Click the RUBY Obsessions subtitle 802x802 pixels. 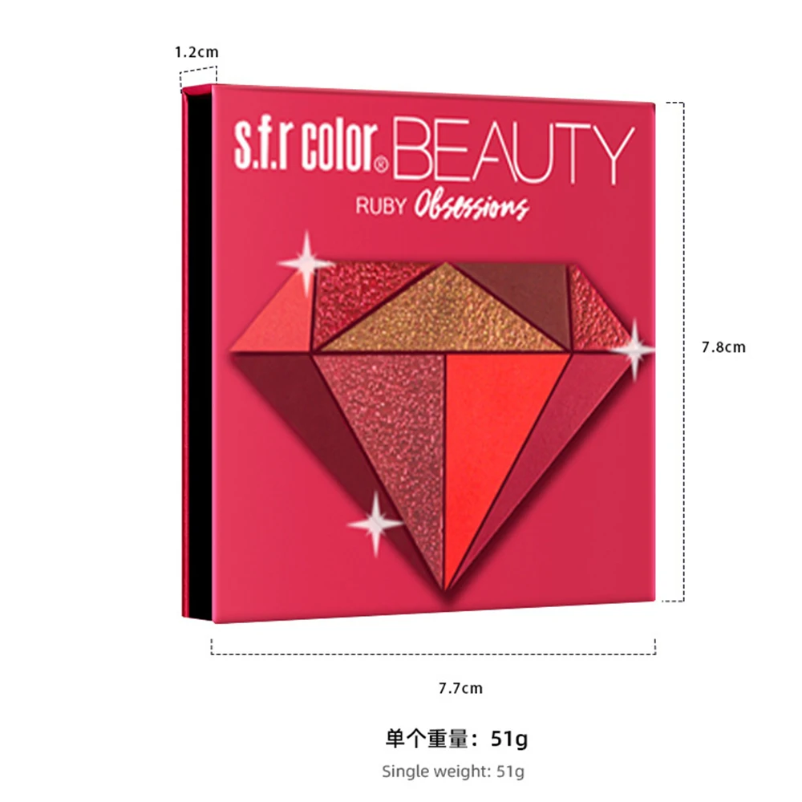tap(442, 206)
